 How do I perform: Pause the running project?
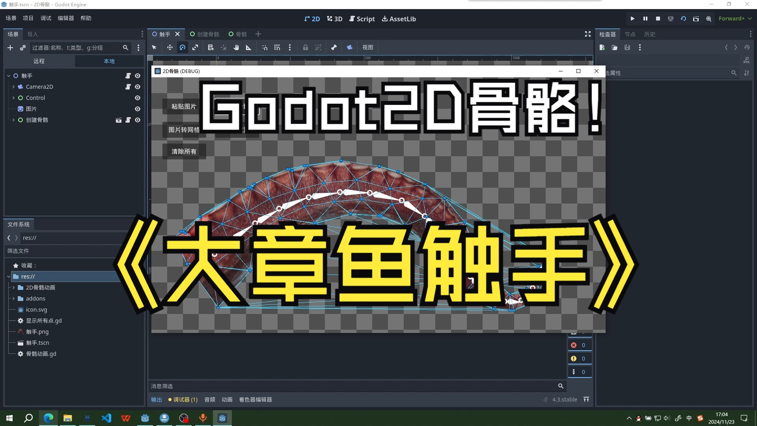click(x=645, y=19)
